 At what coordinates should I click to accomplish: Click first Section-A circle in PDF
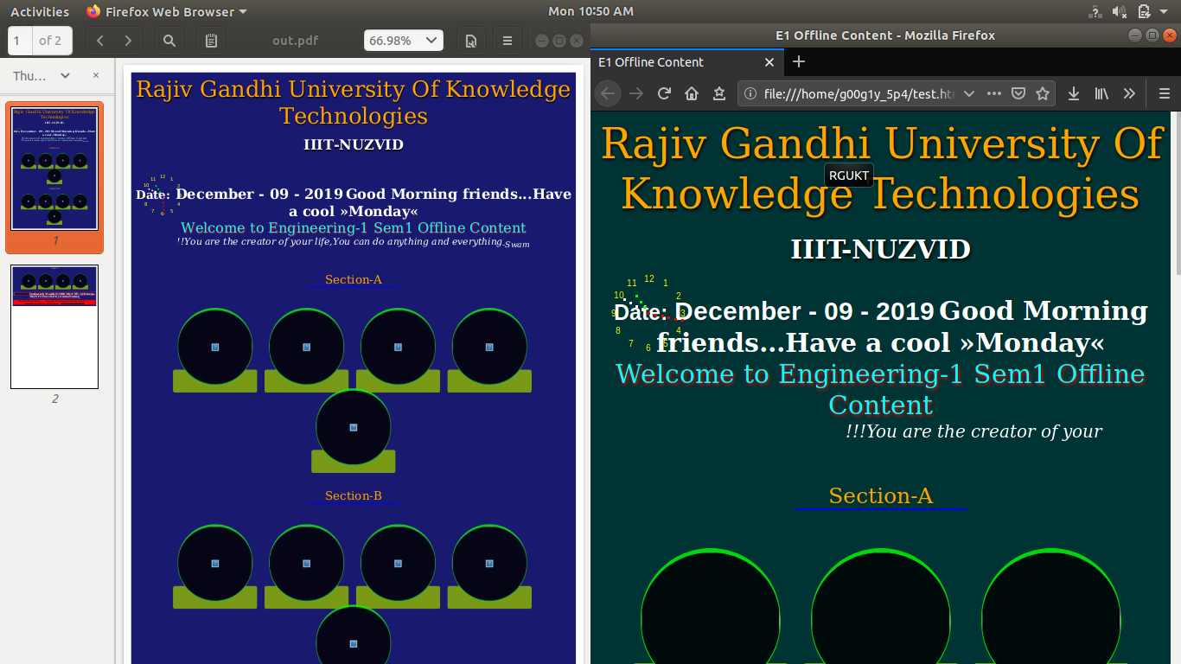pos(215,347)
